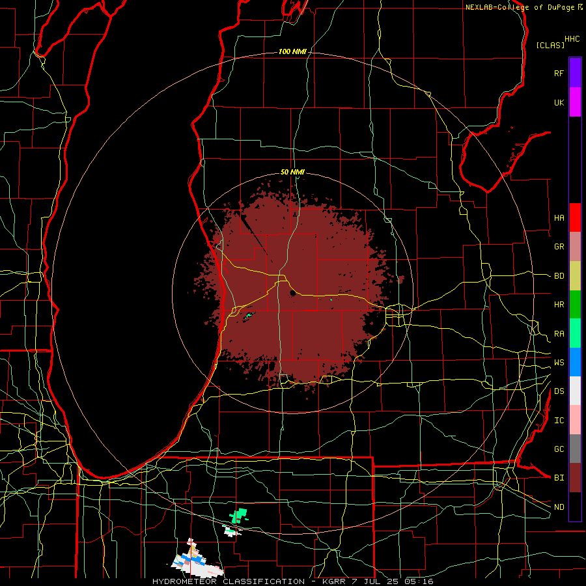Viewport: 586px width, 586px height.
Task: Click the RA legend label
Action: [x=559, y=334]
